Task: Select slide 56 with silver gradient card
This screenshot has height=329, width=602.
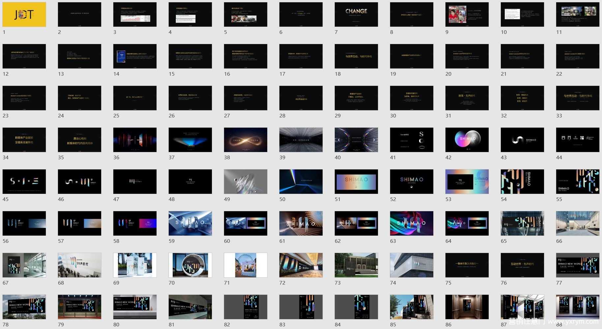Action: [x=24, y=223]
